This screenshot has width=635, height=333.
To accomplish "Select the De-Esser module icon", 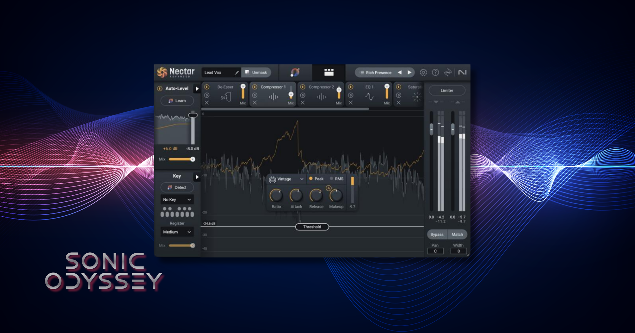I will tap(225, 97).
